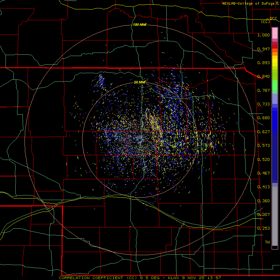The image size is (280, 280).
Task: Click the [CC] legend title
Action: tap(266, 21)
